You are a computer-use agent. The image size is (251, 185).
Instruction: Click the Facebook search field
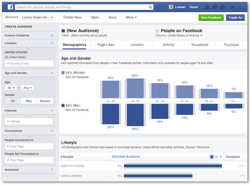pyautogui.click(x=84, y=7)
